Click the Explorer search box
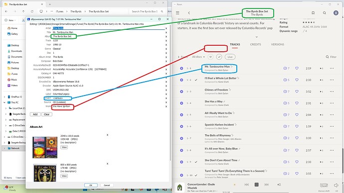 tap(147, 11)
